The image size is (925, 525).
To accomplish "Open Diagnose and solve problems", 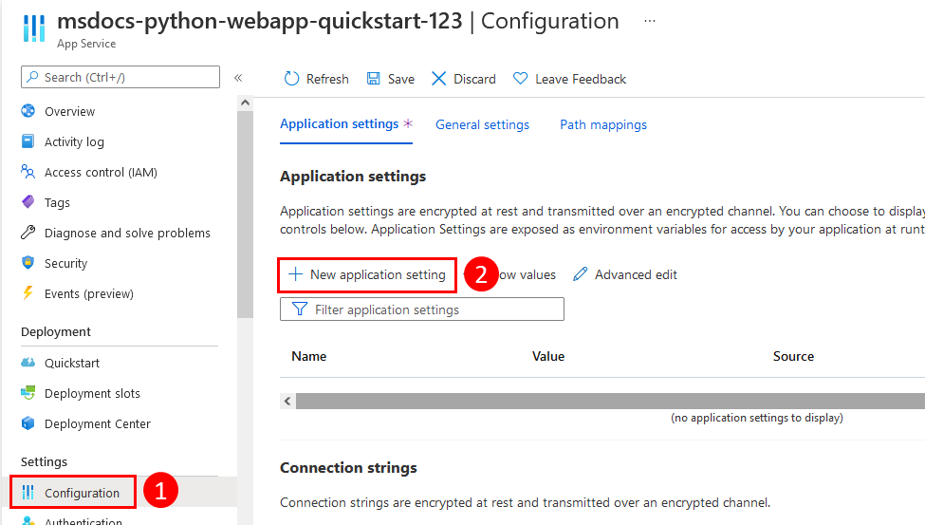I will point(127,233).
